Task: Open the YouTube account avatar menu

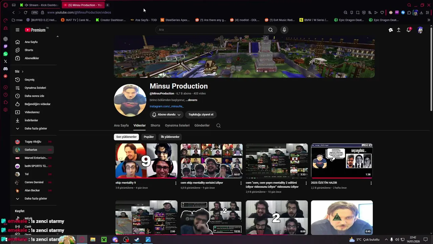Action: 420,30
